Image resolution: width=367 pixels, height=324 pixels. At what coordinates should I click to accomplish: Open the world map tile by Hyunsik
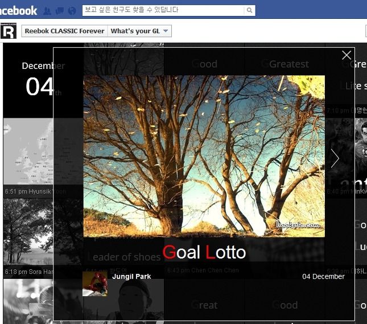tap(28, 151)
